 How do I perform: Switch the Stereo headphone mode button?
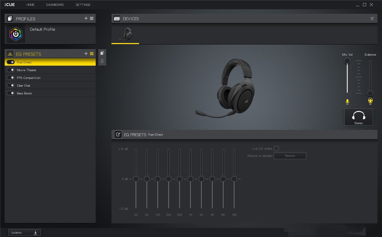click(x=358, y=117)
